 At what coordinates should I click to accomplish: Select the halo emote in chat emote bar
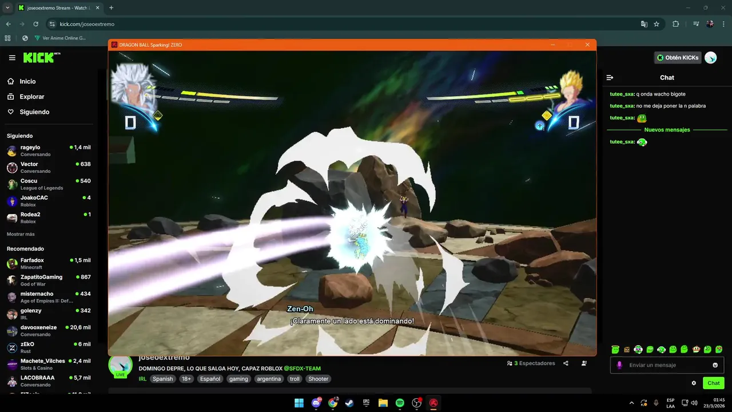[x=615, y=349]
